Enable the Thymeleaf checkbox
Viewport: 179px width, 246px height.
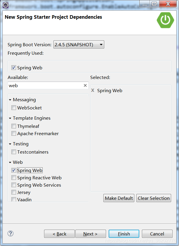coord(14,126)
